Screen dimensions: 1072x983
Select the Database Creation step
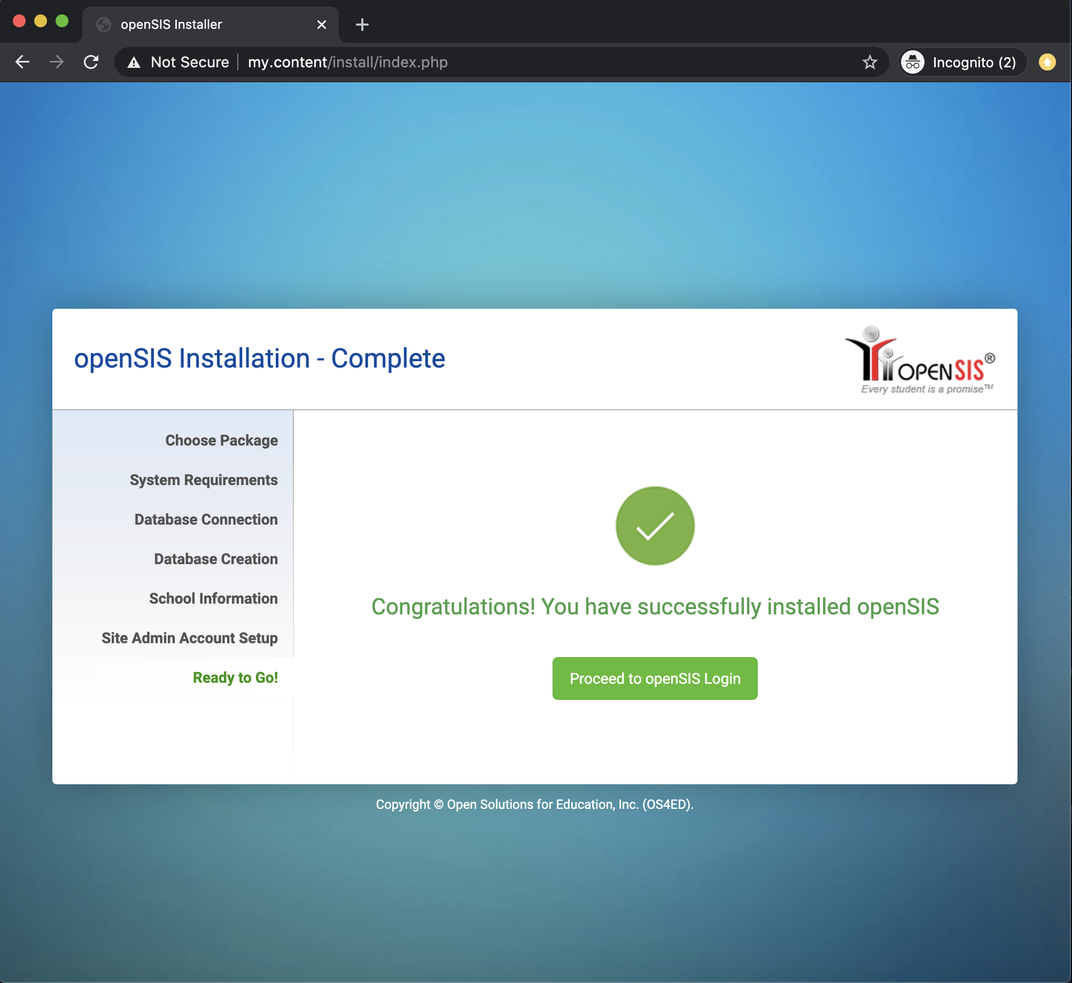(215, 559)
